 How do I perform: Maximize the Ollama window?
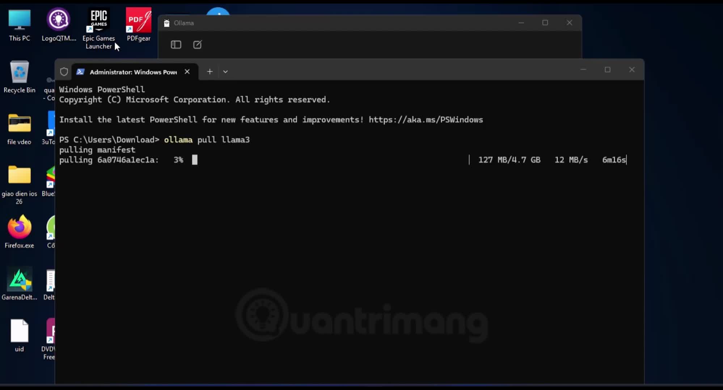[545, 22]
